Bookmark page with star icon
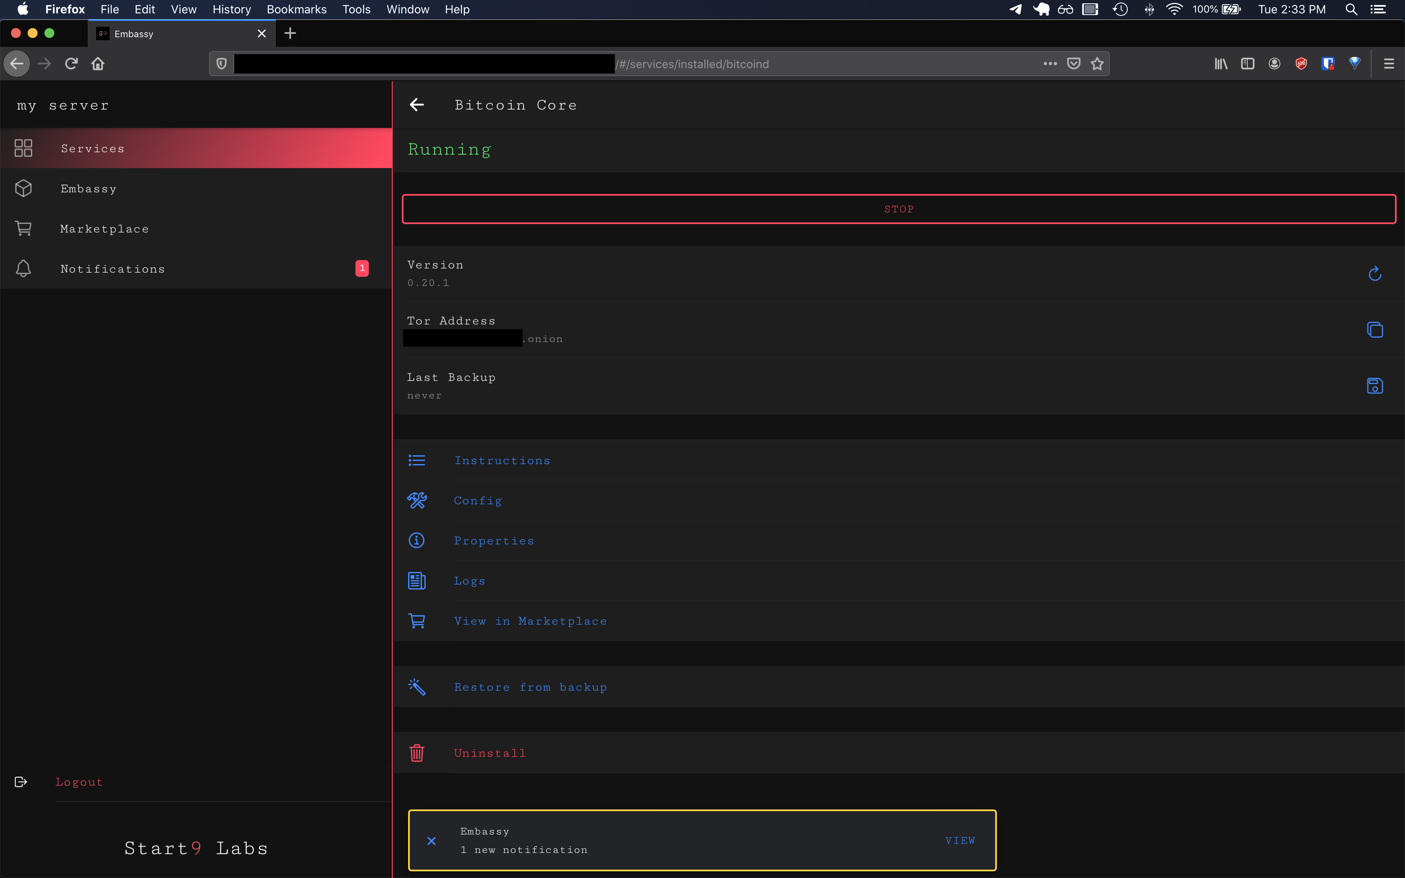Viewport: 1405px width, 878px height. [x=1097, y=64]
